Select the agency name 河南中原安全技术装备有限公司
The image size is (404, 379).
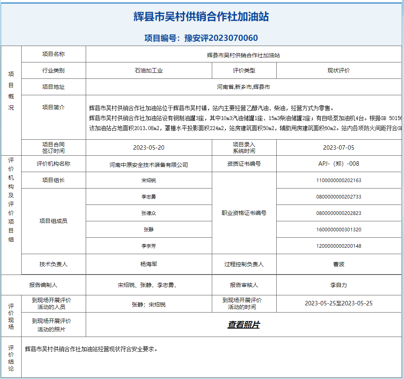pos(149,165)
